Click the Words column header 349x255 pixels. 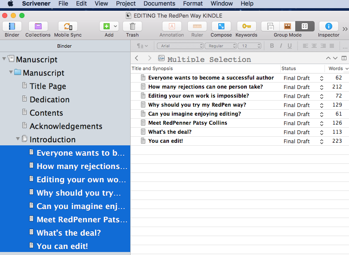(x=335, y=68)
